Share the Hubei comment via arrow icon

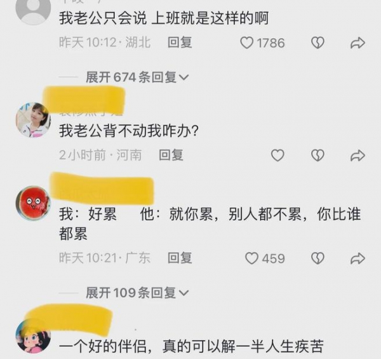[x=358, y=43]
